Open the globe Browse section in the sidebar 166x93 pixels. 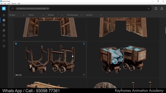[x=4, y=20]
